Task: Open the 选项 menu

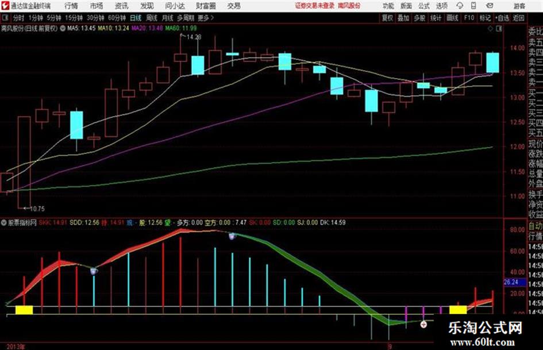Action: (441, 6)
